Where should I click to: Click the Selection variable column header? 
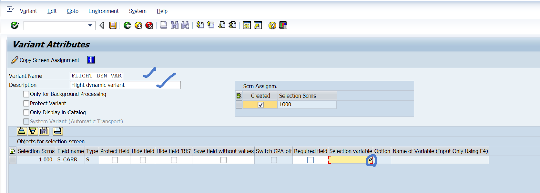tap(351, 151)
